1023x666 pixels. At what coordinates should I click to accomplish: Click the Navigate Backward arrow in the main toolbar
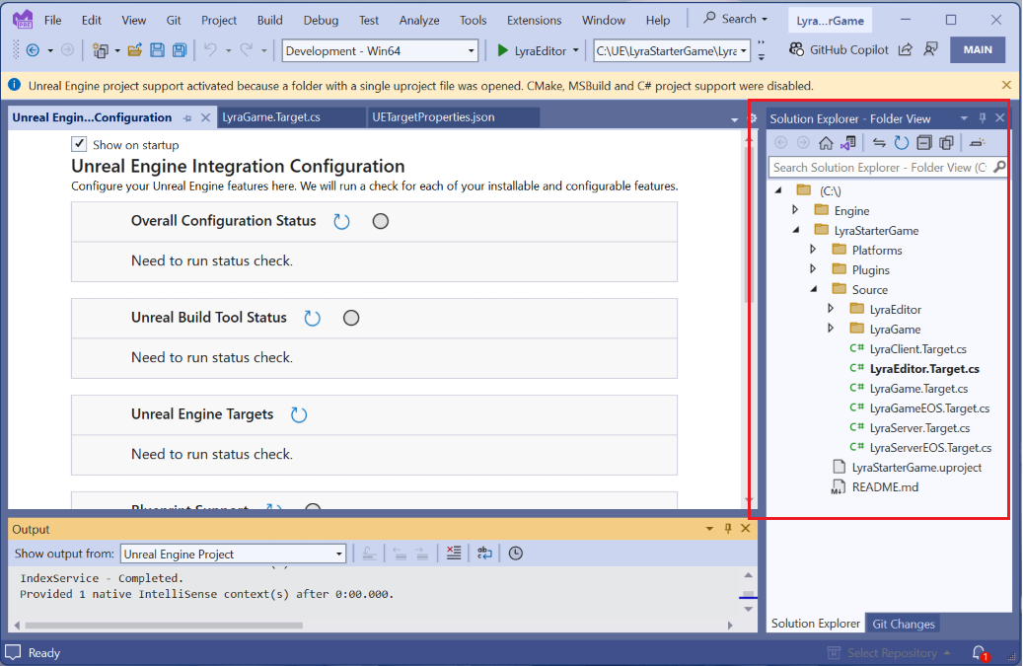pos(33,50)
